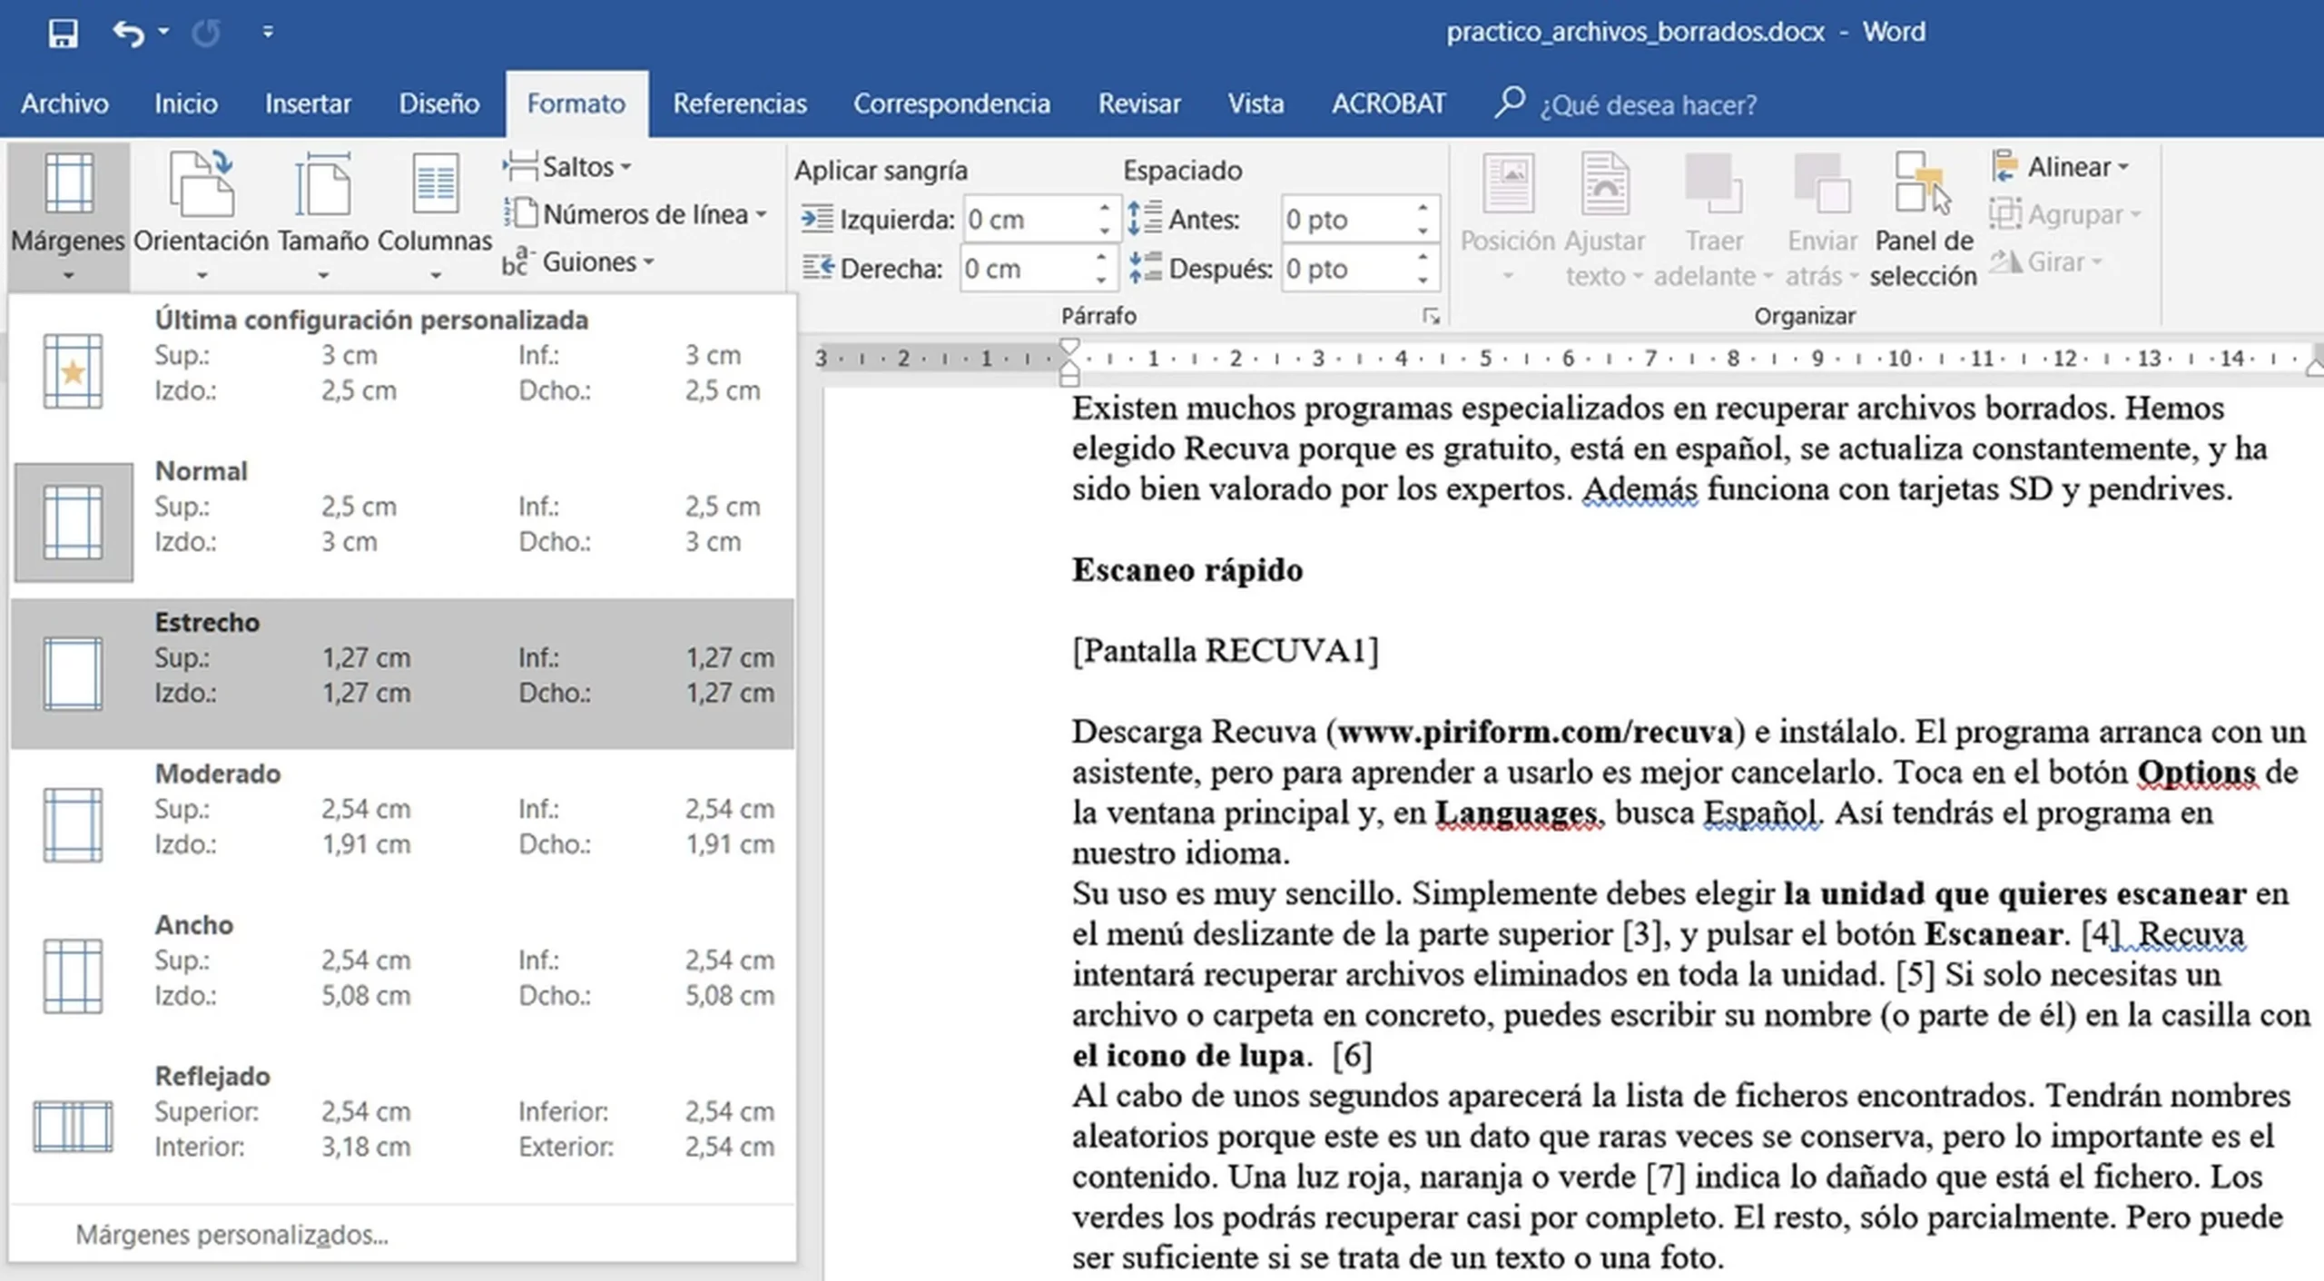The height and width of the screenshot is (1281, 2324).
Task: Decrease the Después spacing with down arrow
Action: coord(1423,280)
